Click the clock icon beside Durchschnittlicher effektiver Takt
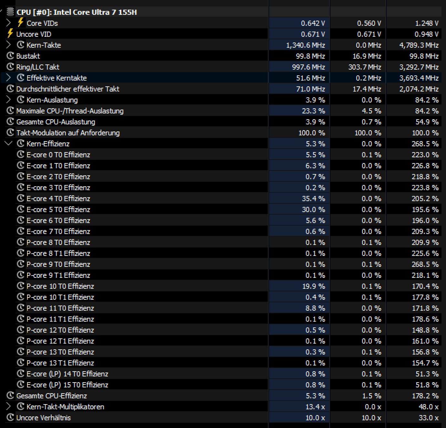 point(10,89)
